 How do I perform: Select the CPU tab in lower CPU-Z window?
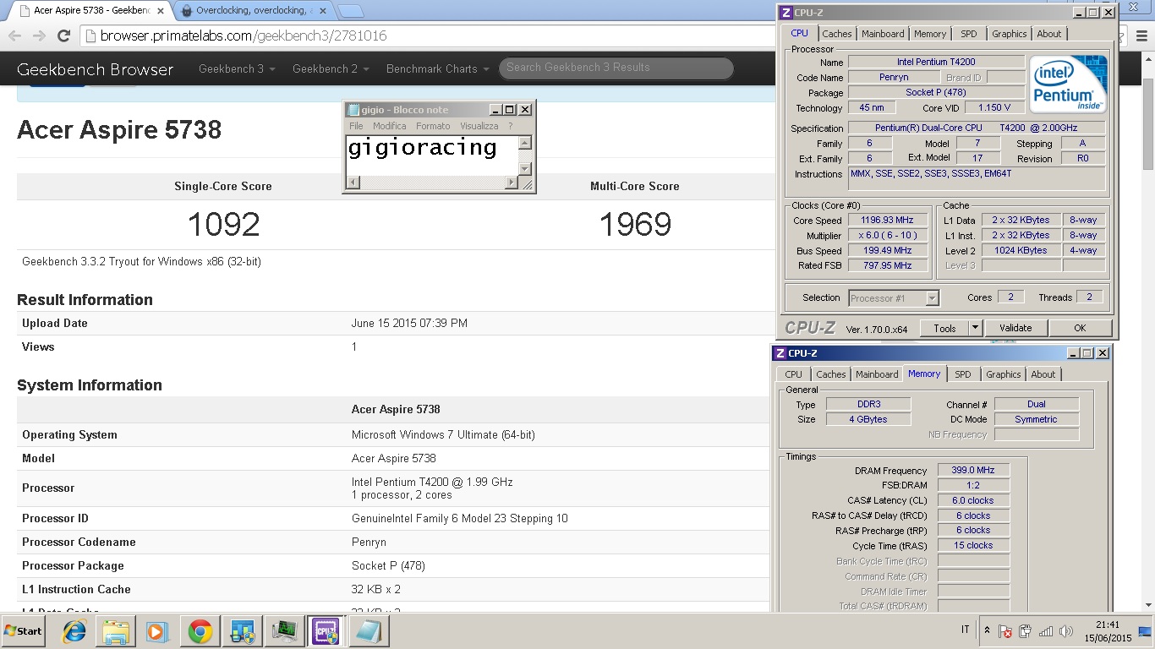pos(793,374)
